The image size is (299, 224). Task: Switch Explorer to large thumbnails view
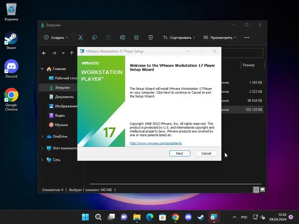click(263, 190)
